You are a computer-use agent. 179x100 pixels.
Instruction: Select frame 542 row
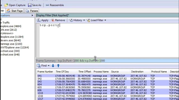pos(108,79)
